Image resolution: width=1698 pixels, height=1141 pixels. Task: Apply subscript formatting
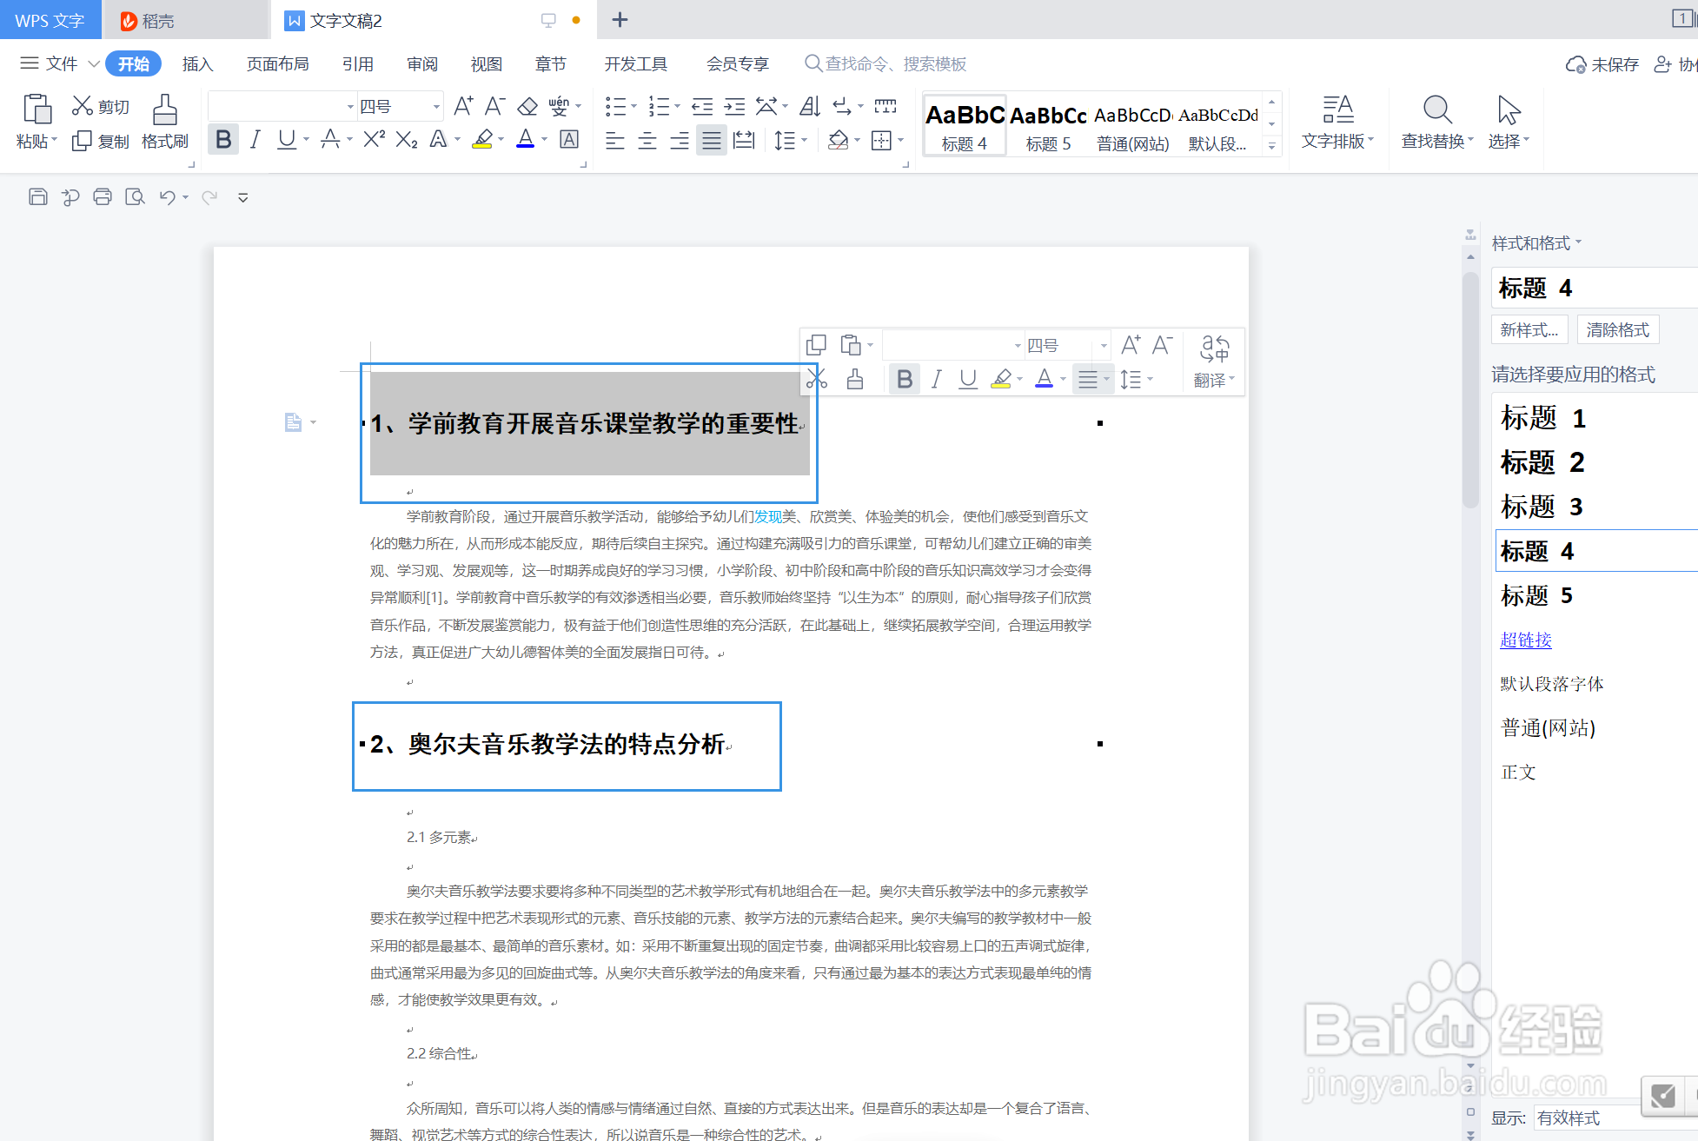407,139
